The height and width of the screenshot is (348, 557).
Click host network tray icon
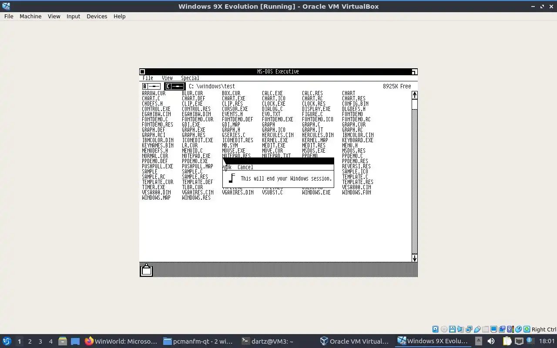coord(519,341)
